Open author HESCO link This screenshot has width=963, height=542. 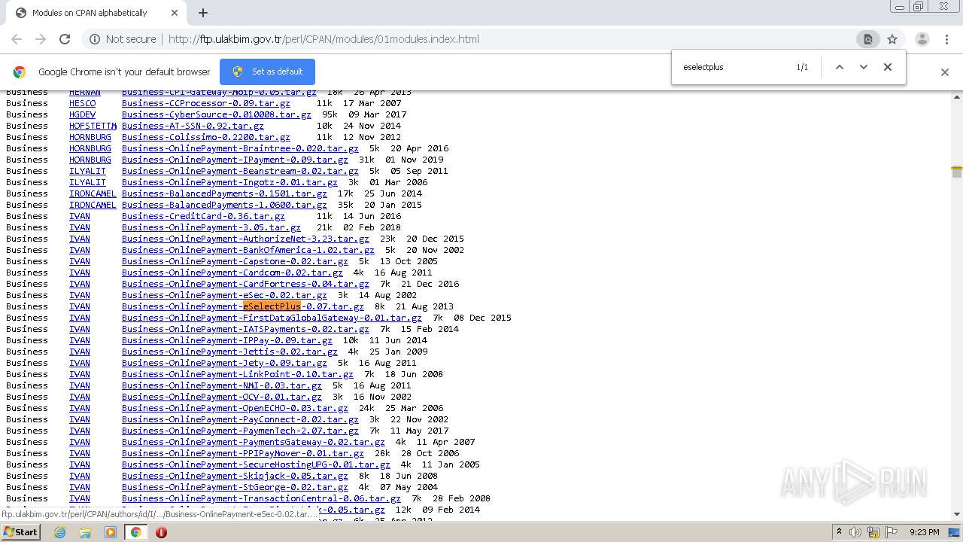coord(83,103)
